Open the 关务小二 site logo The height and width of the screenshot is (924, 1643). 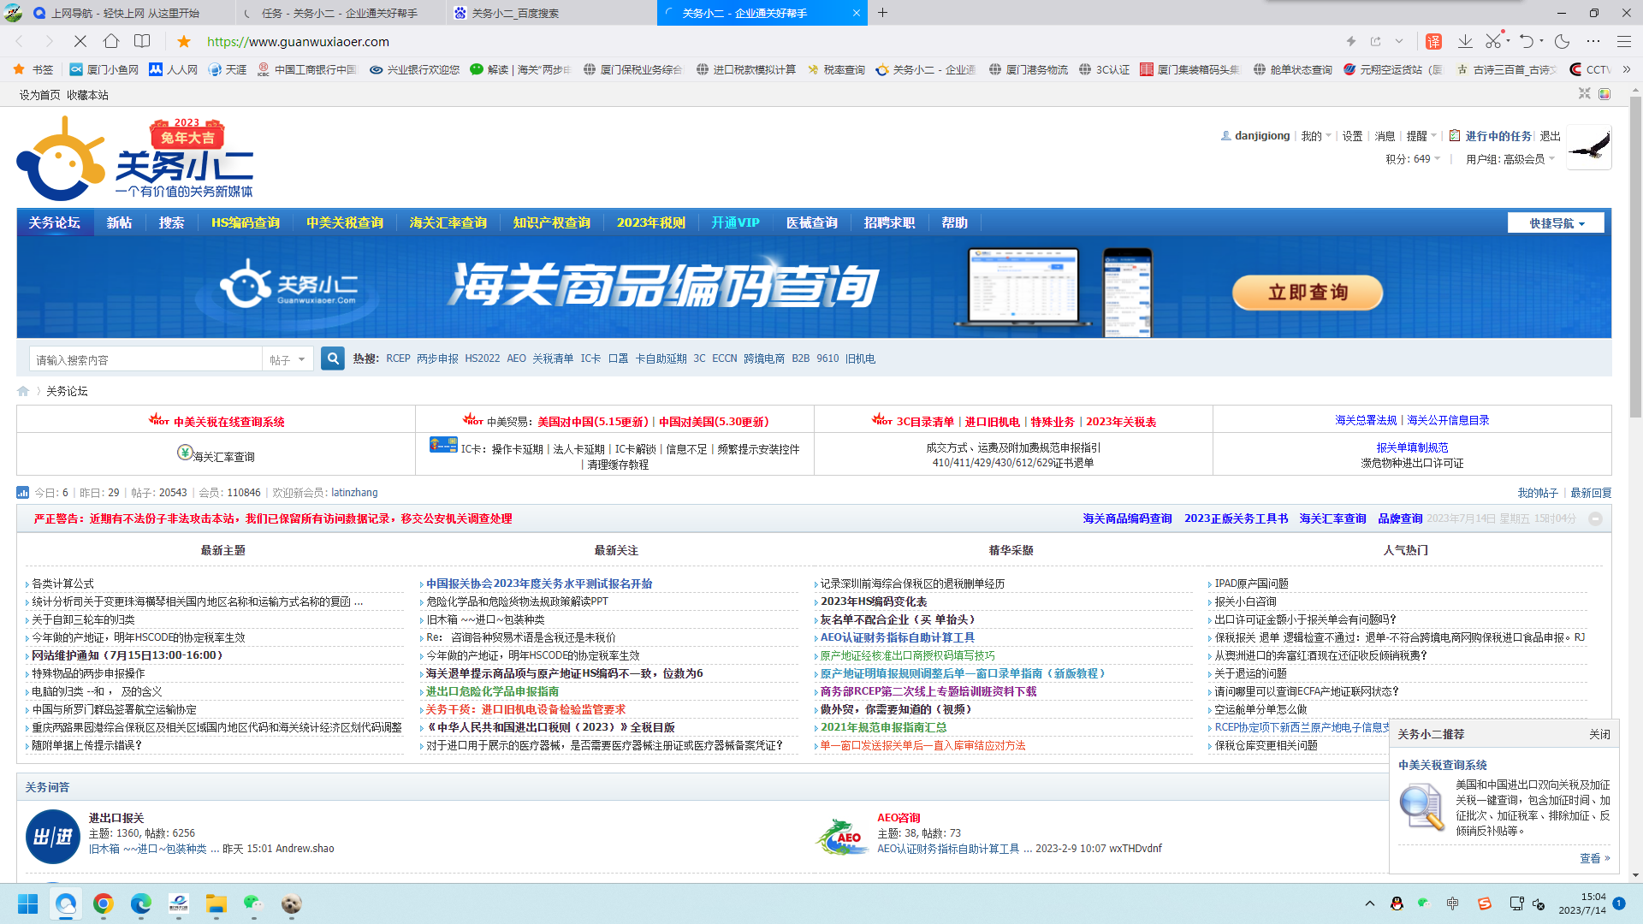tap(135, 159)
